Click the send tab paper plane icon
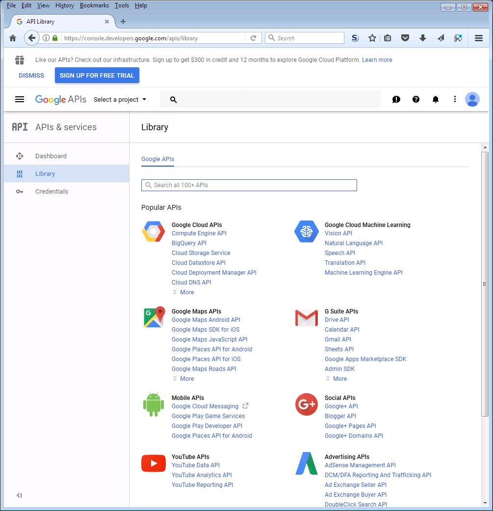The width and height of the screenshot is (493, 511). coord(441,38)
